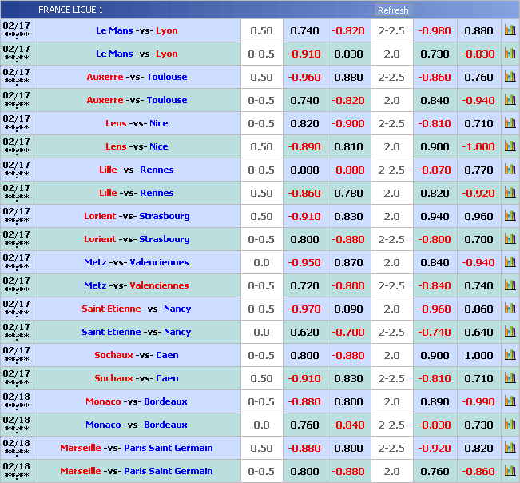Open stats chart for Lens-Nice 2-2.5 goals row
Image resolution: width=520 pixels, height=483 pixels.
pos(510,124)
